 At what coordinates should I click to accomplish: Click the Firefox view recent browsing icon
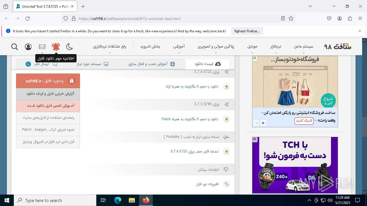point(6,6)
